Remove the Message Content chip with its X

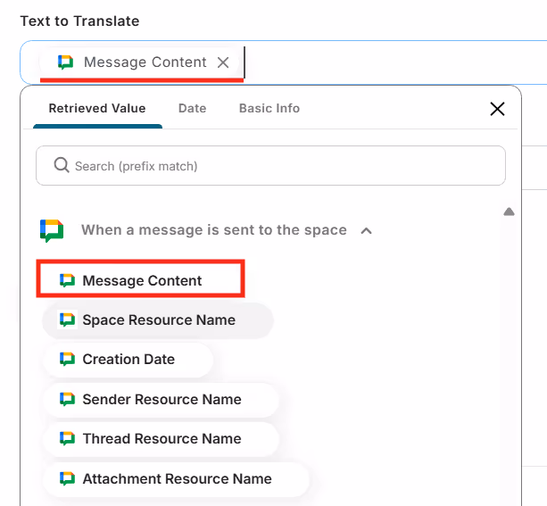click(x=223, y=62)
